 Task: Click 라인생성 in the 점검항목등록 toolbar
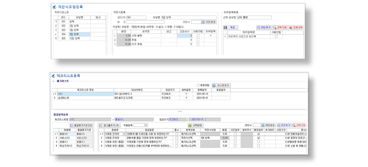click(x=268, y=125)
